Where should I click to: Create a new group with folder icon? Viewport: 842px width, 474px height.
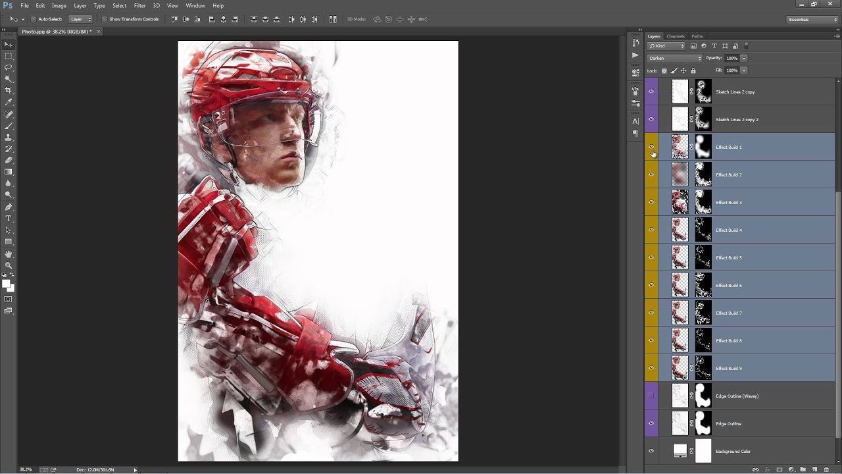tap(803, 469)
